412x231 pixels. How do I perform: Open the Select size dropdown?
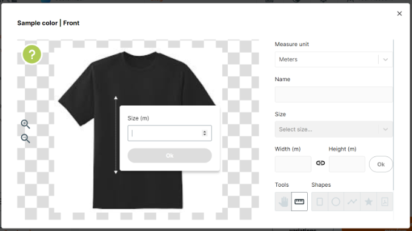(x=334, y=129)
